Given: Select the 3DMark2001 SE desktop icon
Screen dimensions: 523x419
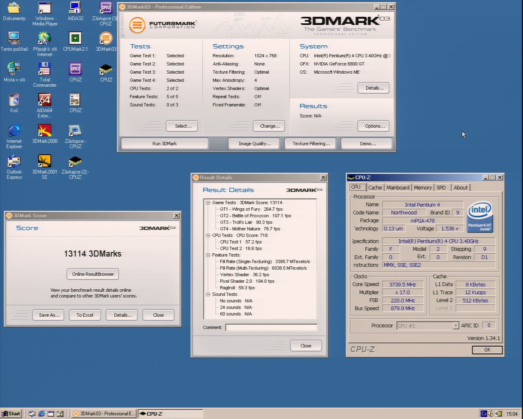Looking at the screenshot, I should tap(45, 167).
